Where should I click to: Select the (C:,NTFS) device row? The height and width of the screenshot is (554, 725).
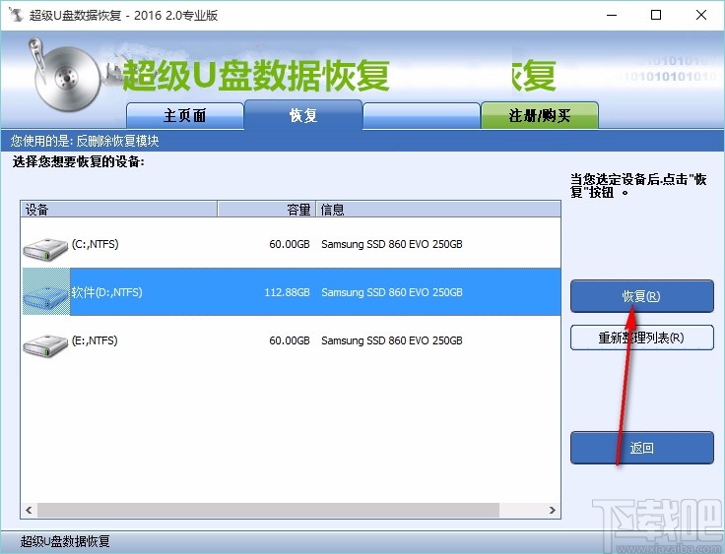[292, 244]
